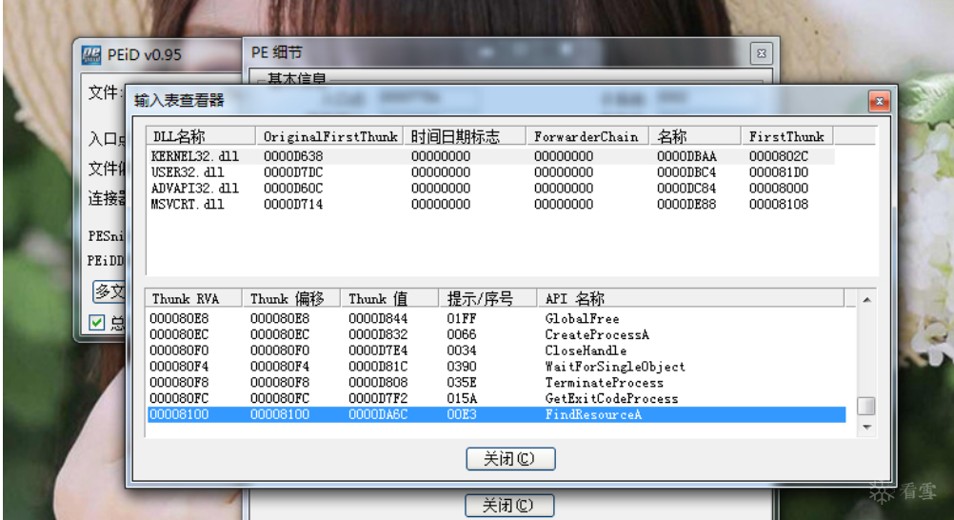Click OriginalFirstThunk value 0000D7DC
954x520 pixels.
pos(293,172)
